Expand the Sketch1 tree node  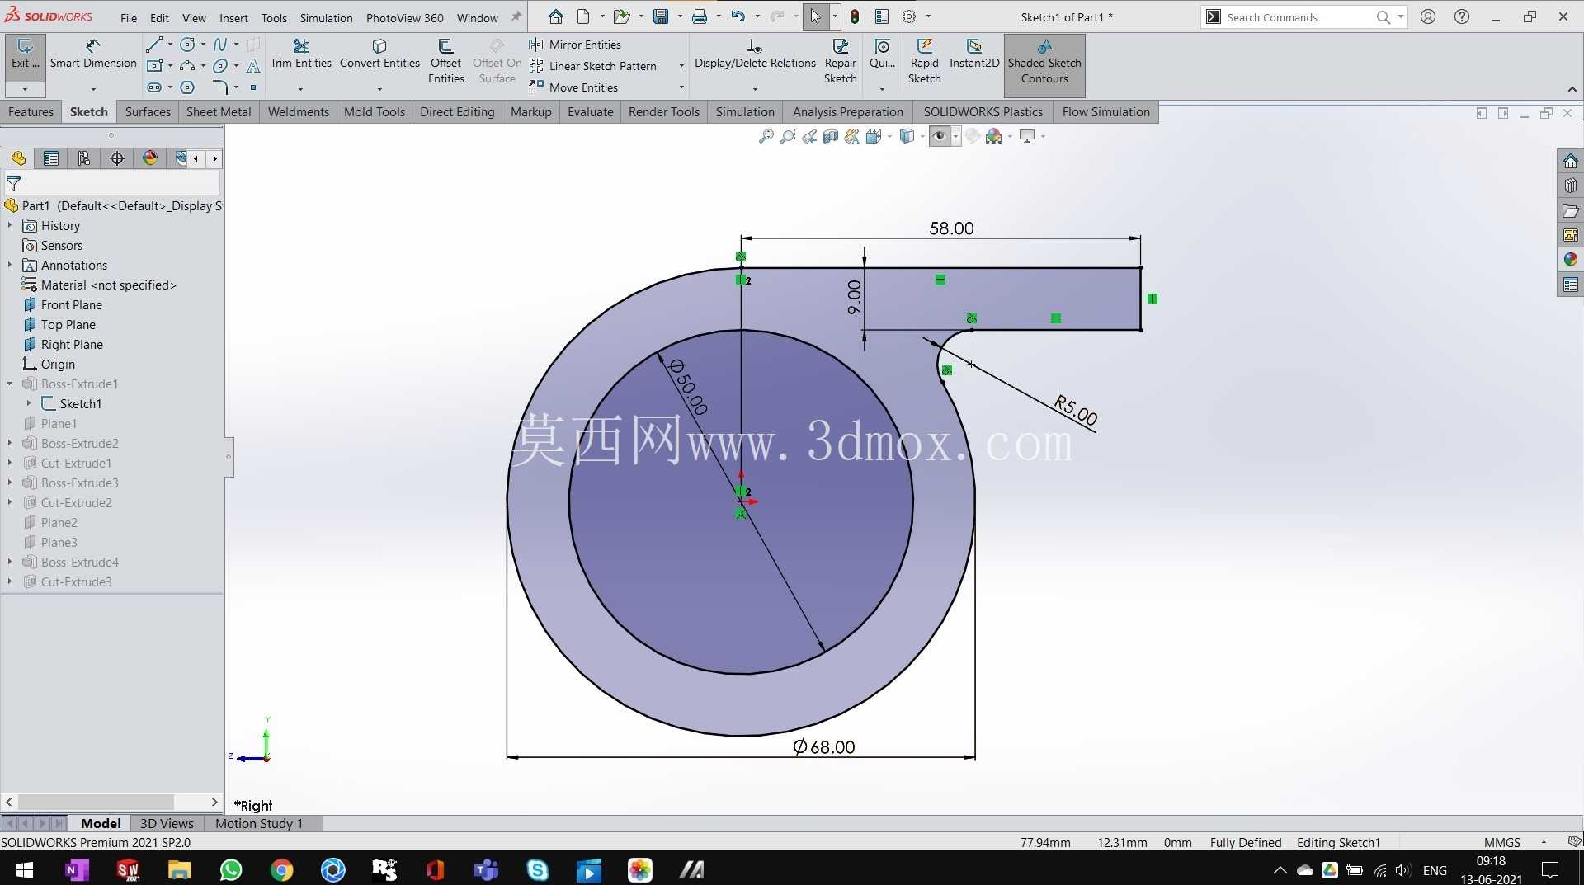pos(29,403)
